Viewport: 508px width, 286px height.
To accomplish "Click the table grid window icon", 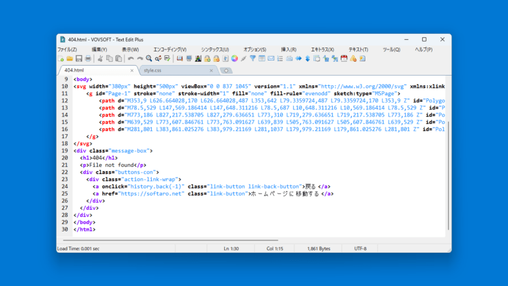I will (262, 59).
